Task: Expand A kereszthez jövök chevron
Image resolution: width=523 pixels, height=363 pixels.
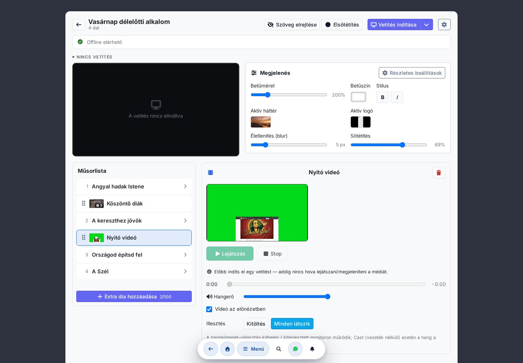Action: coord(185,220)
